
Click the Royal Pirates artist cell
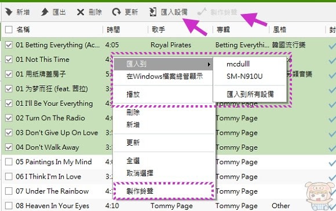[x=171, y=45]
